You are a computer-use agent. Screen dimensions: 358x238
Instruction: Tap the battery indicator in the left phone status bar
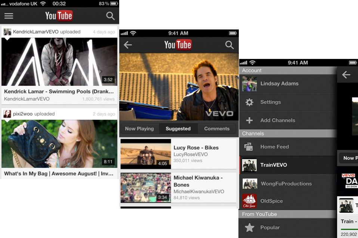(x=114, y=4)
